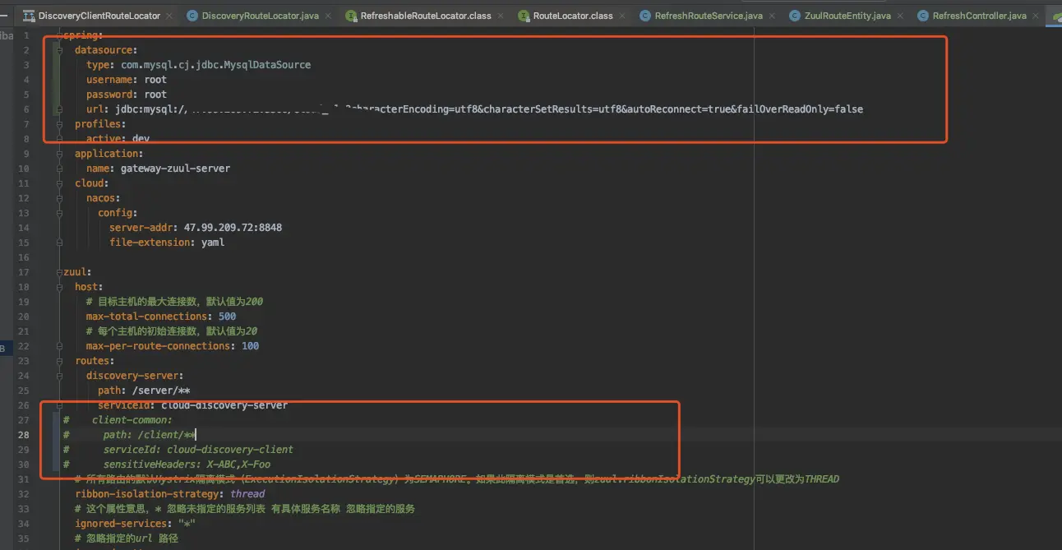
Task: Click max-per-route-connections value 100
Action: coord(251,346)
